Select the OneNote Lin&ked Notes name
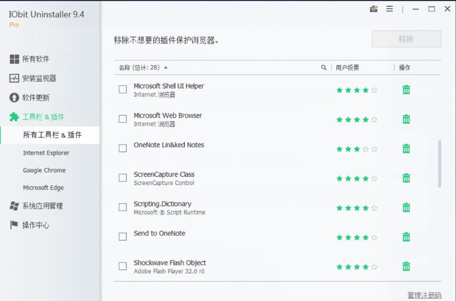Image resolution: width=456 pixels, height=301 pixels. coord(169,145)
